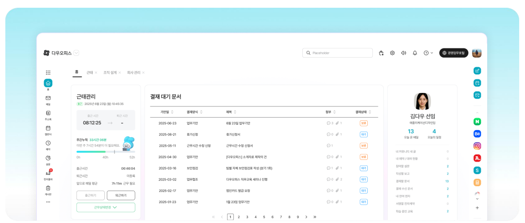Switch to the 홈 tab
Image resolution: width=525 pixels, height=223 pixels.
click(x=77, y=72)
